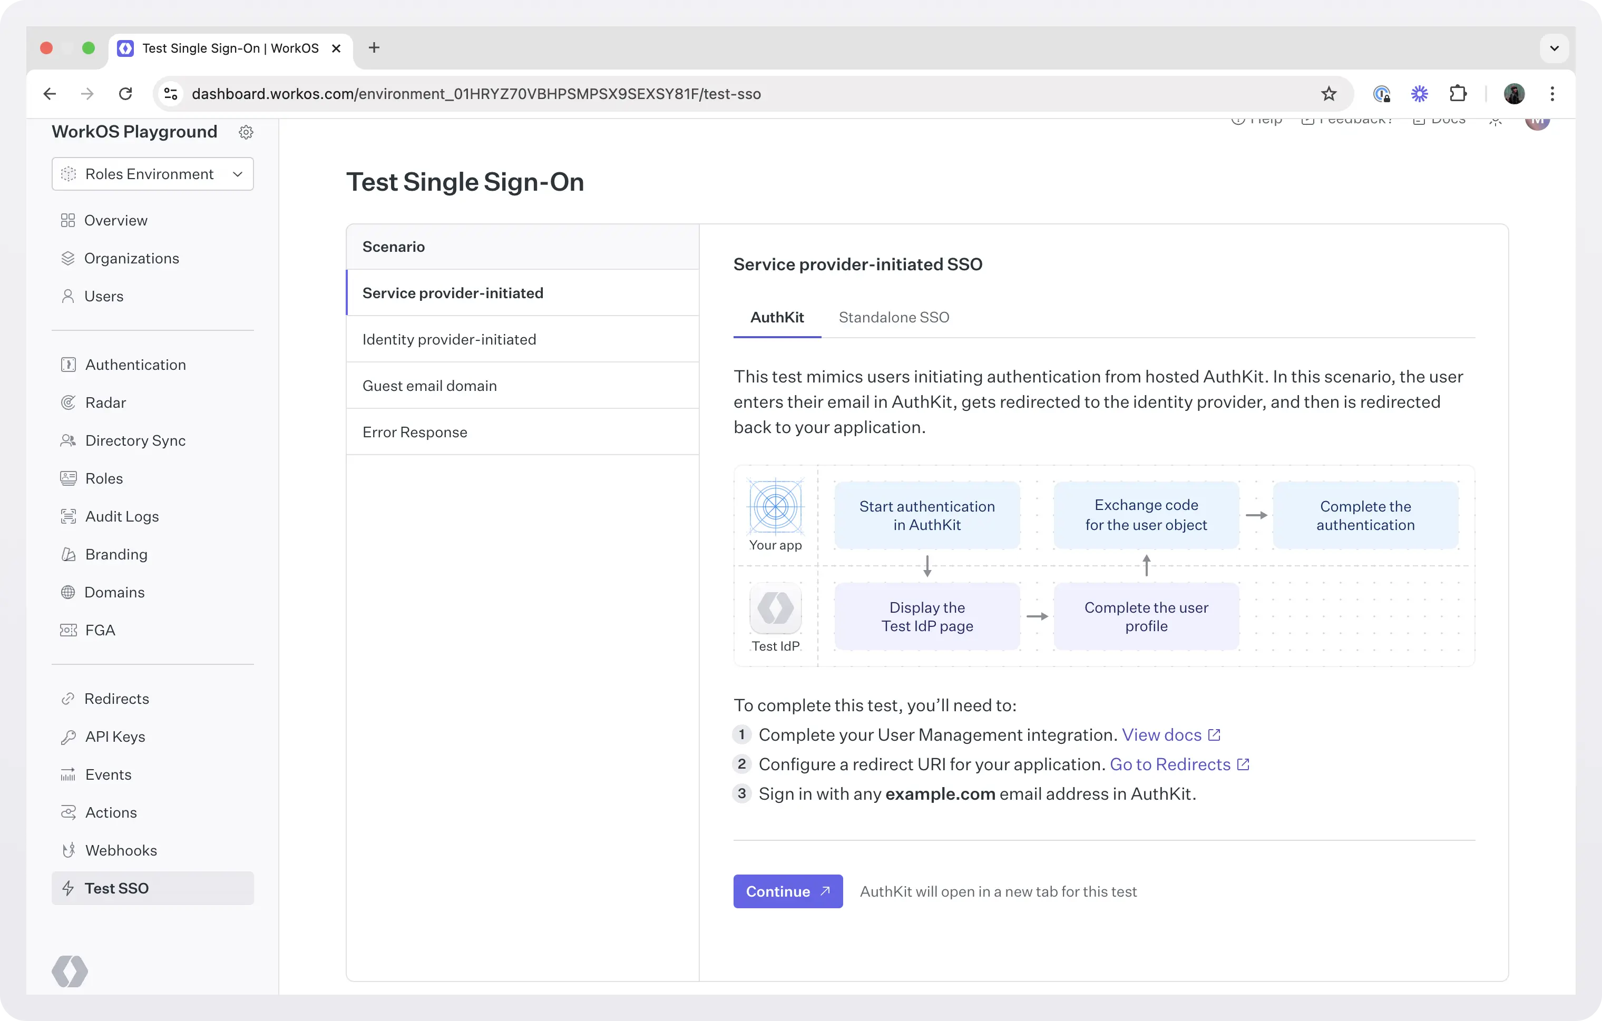The image size is (1602, 1021).
Task: Click the browser forward arrow
Action: [87, 94]
